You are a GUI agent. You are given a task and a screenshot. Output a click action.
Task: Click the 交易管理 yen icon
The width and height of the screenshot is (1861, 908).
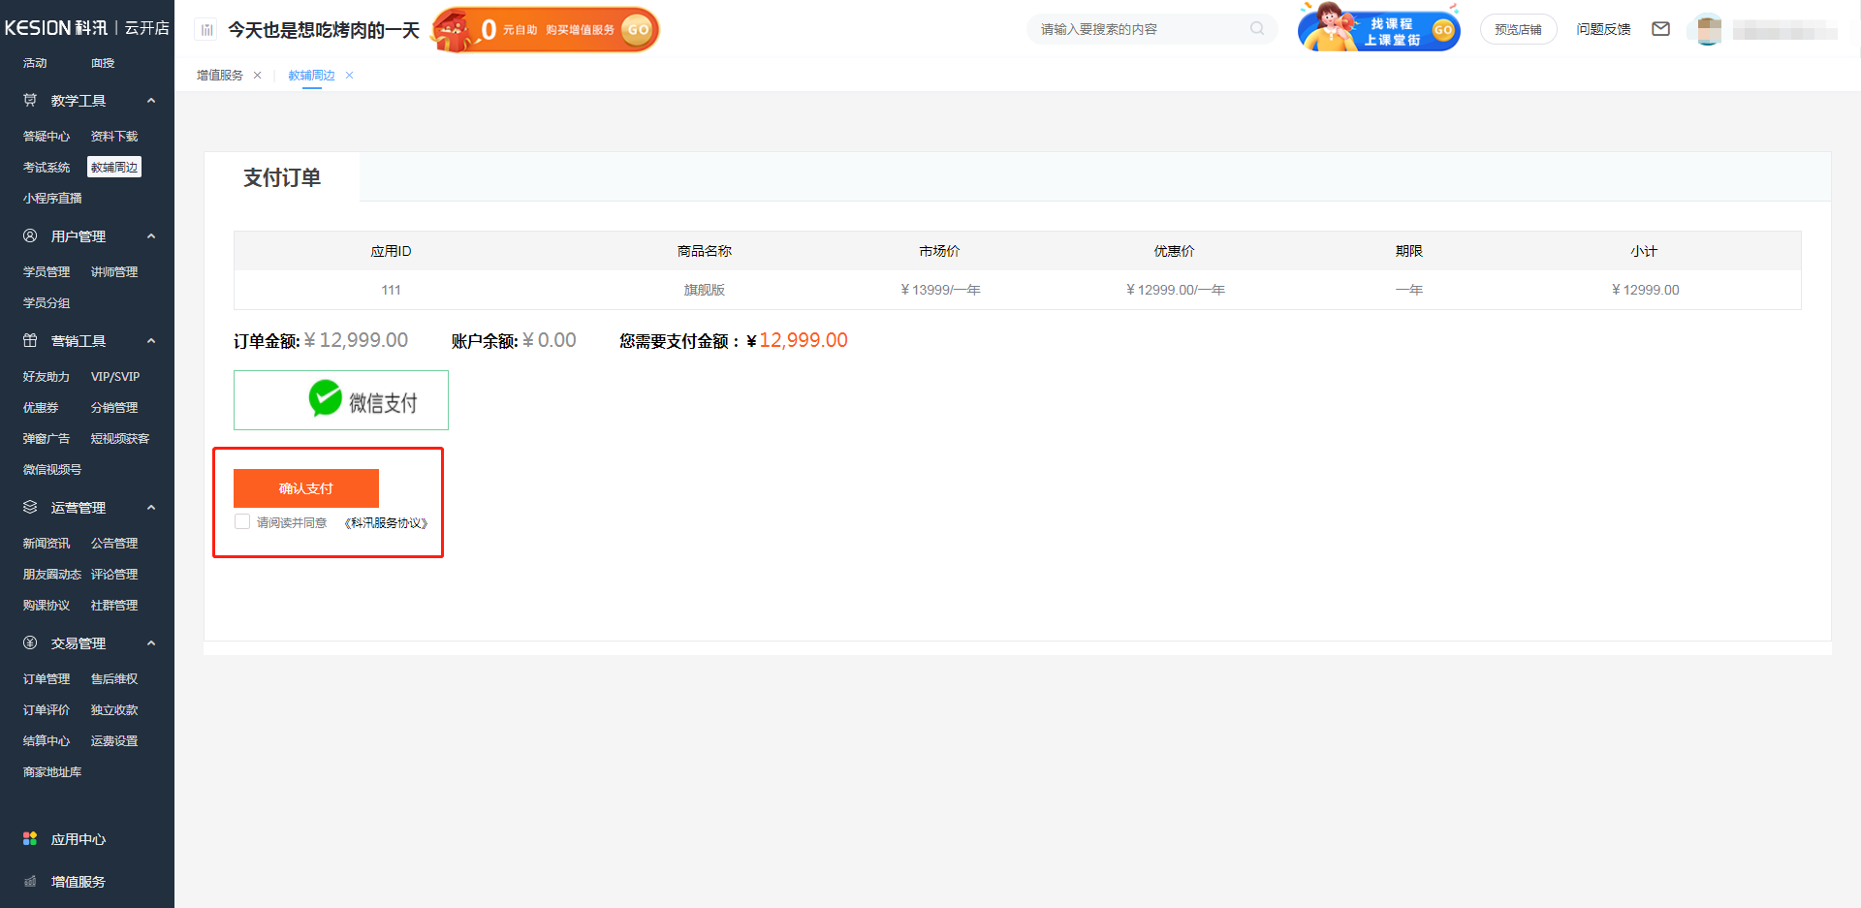tap(30, 642)
